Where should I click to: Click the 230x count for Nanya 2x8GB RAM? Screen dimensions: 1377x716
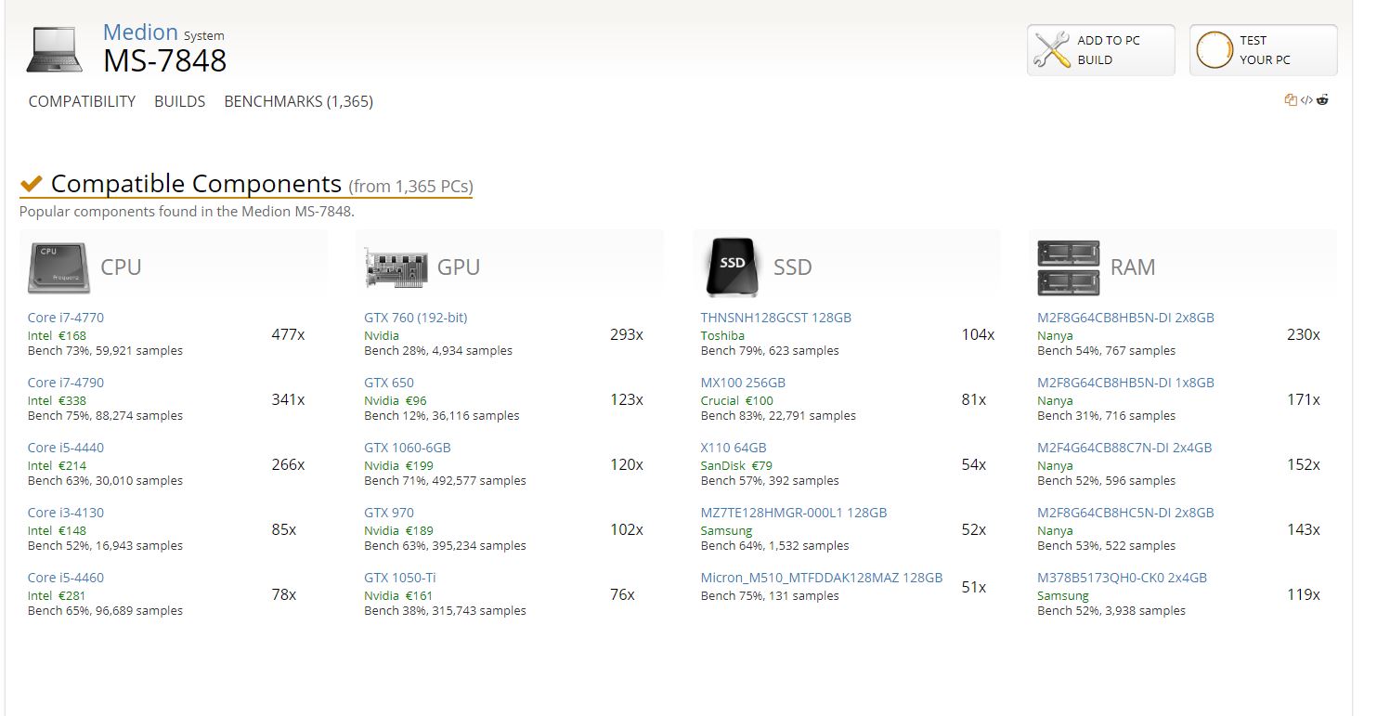coord(1304,334)
